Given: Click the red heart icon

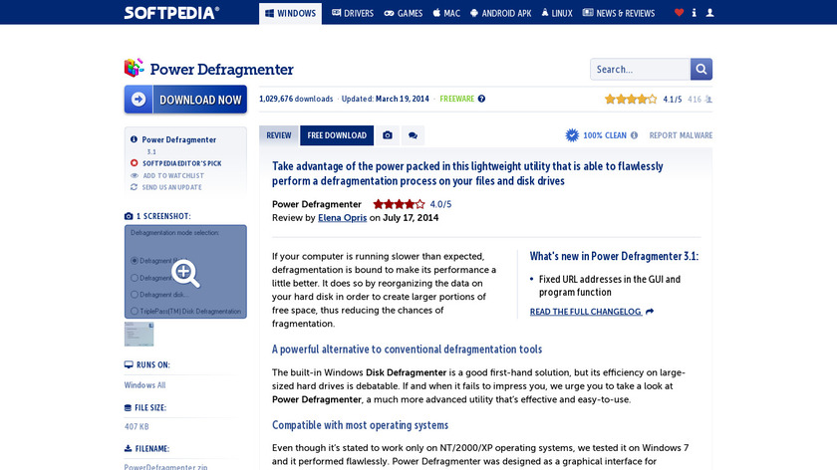Looking at the screenshot, I should [679, 13].
